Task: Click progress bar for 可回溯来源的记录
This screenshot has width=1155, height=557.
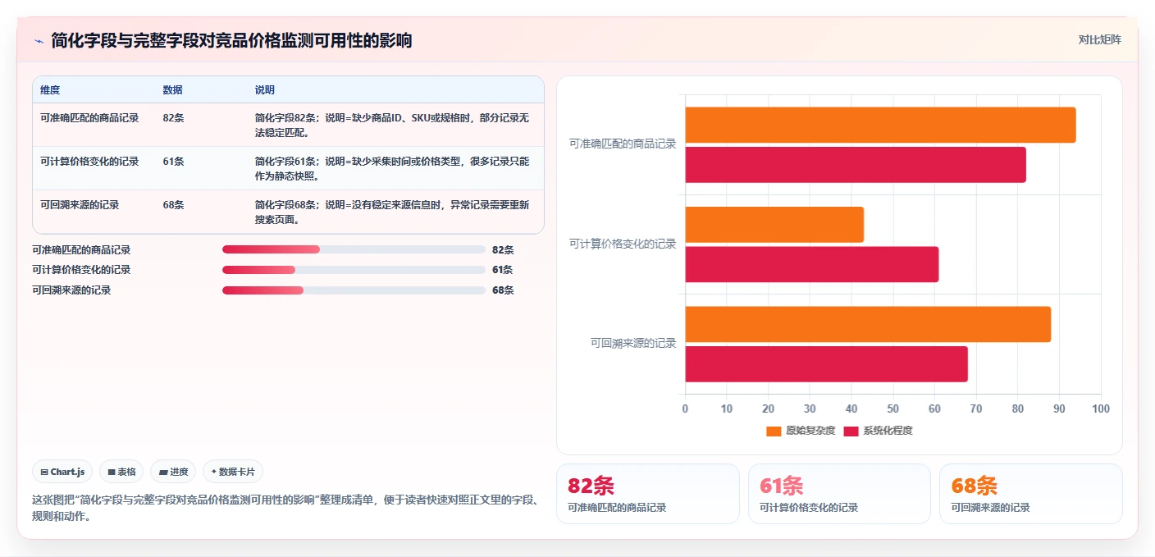Action: (354, 290)
